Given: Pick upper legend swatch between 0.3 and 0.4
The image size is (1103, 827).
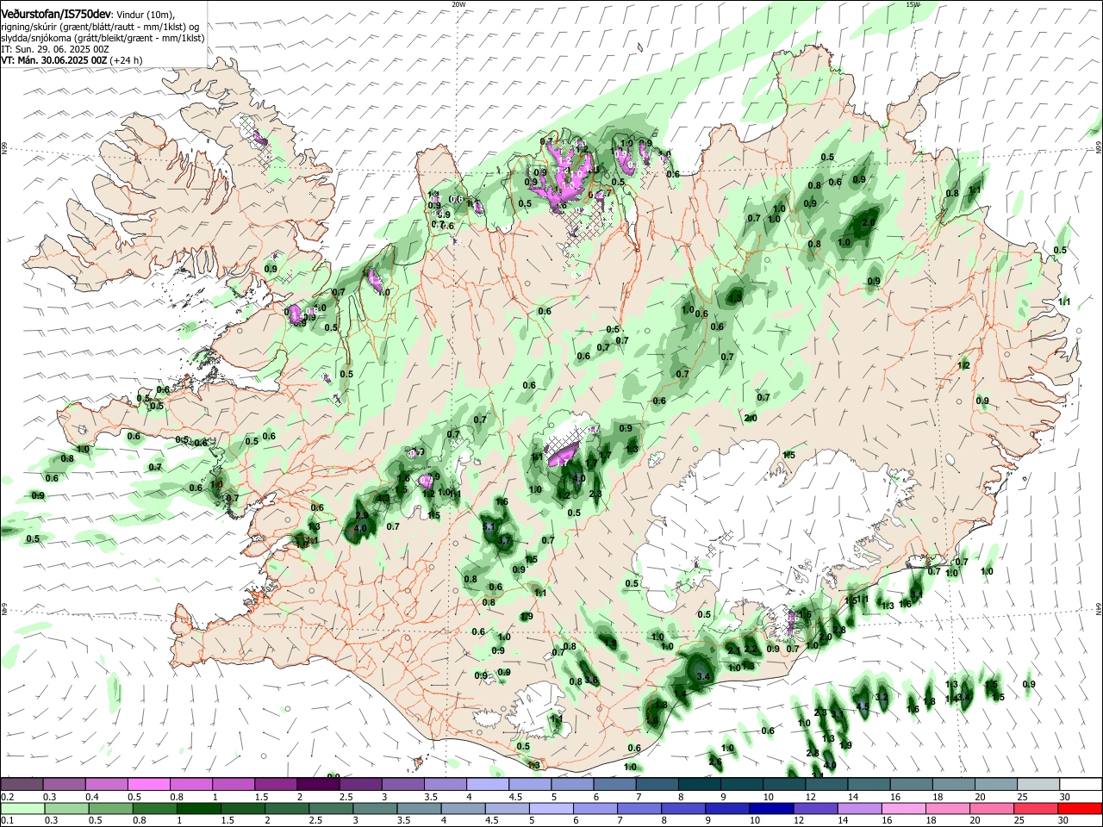Looking at the screenshot, I should click(64, 784).
